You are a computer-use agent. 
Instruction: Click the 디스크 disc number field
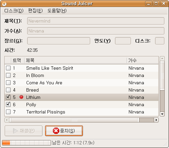pyautogui.click(x=160, y=41)
